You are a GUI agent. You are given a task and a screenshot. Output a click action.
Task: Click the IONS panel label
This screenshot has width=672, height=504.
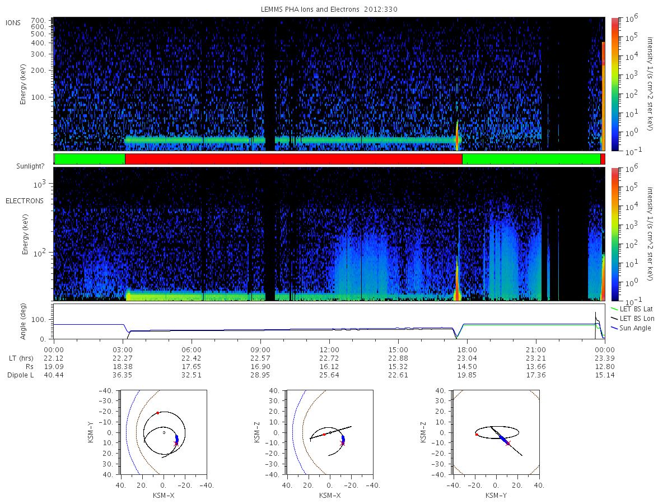pyautogui.click(x=13, y=22)
